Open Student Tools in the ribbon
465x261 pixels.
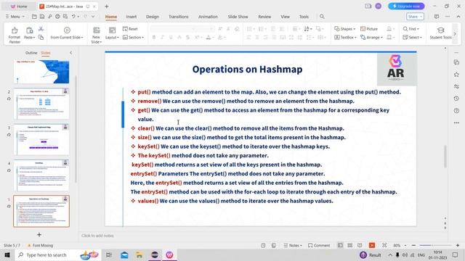click(440, 33)
